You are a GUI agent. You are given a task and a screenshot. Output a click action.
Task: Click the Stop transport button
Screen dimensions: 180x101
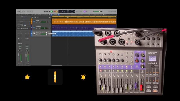[x=49, y=12]
